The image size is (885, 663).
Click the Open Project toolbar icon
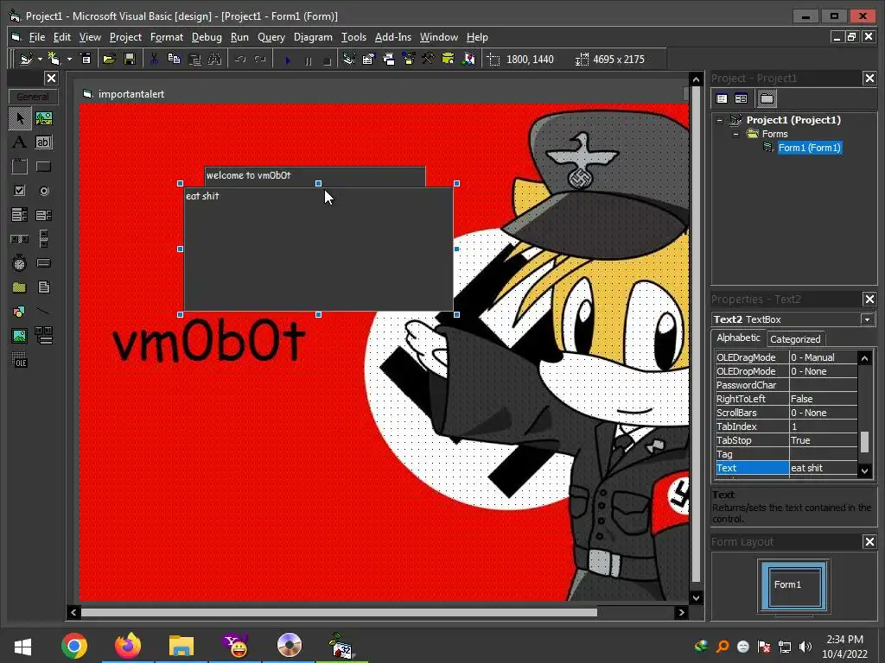pos(110,60)
